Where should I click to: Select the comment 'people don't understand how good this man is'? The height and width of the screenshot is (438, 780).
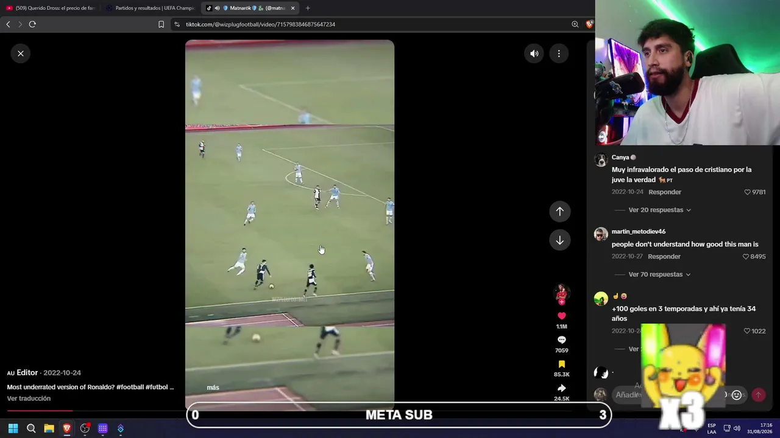pyautogui.click(x=685, y=244)
